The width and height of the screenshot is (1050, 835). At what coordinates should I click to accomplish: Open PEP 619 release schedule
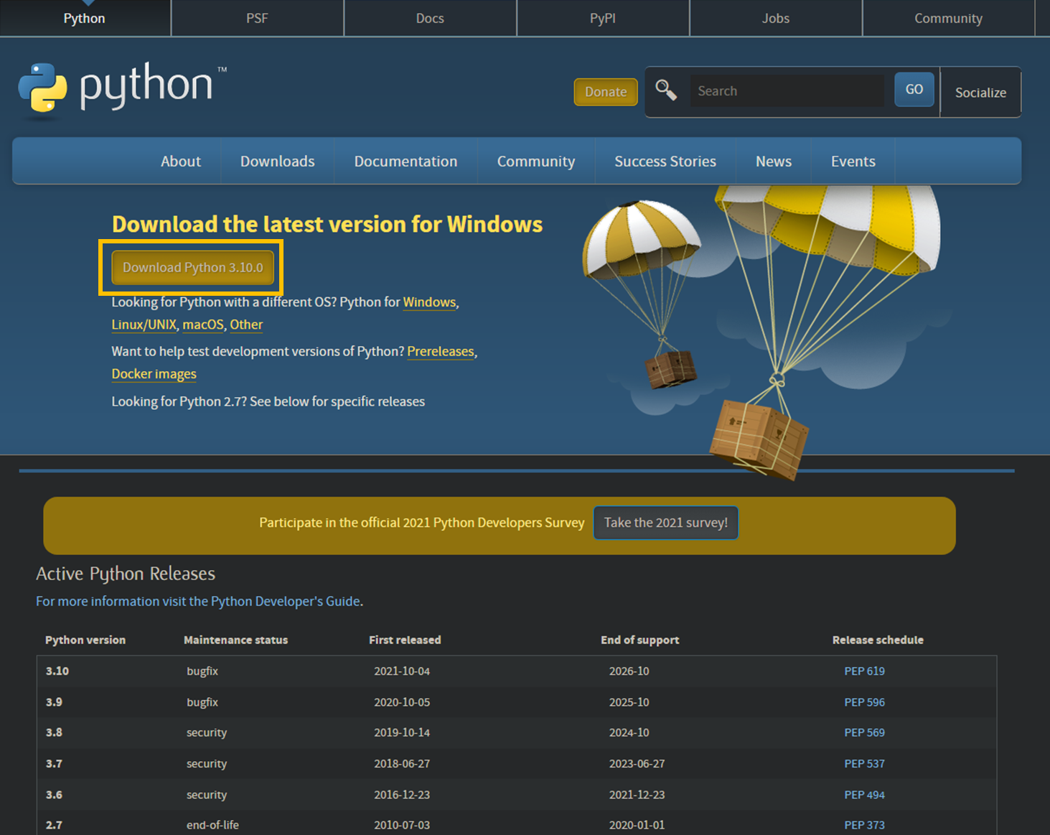tap(864, 671)
